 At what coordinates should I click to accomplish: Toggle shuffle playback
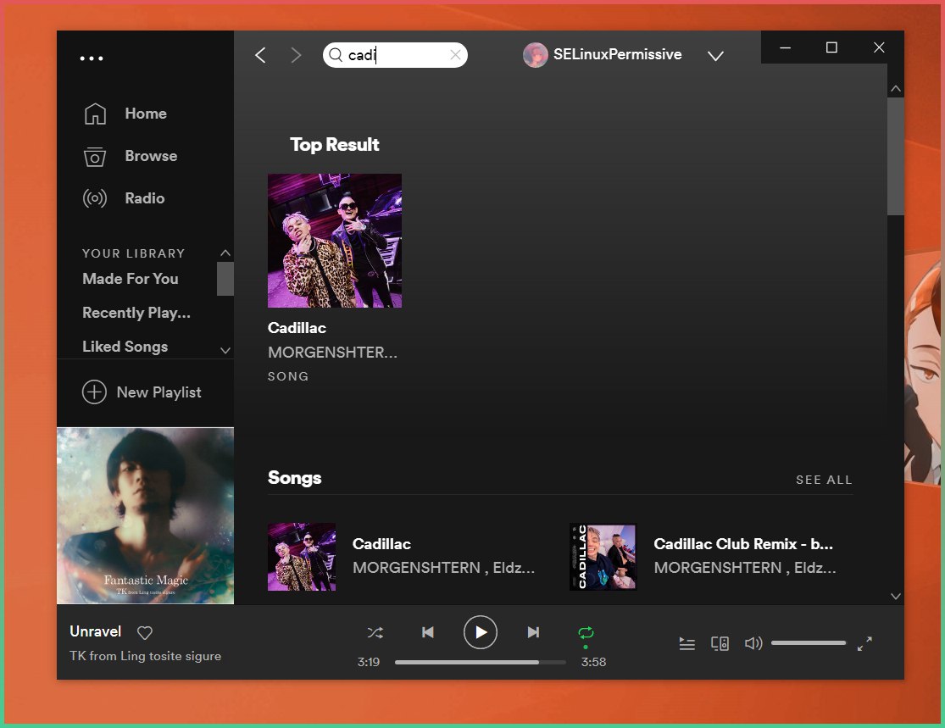click(375, 632)
